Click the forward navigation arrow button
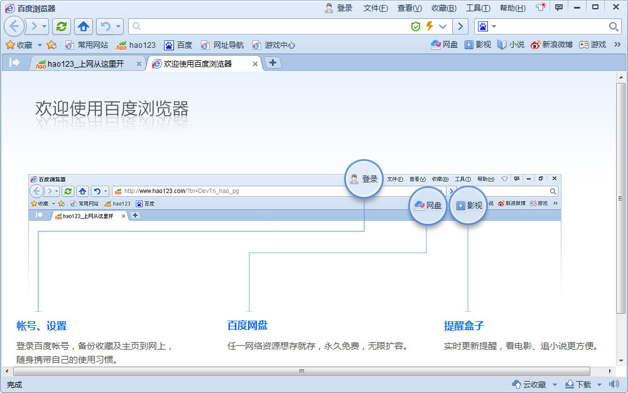The image size is (628, 393). pos(34,26)
